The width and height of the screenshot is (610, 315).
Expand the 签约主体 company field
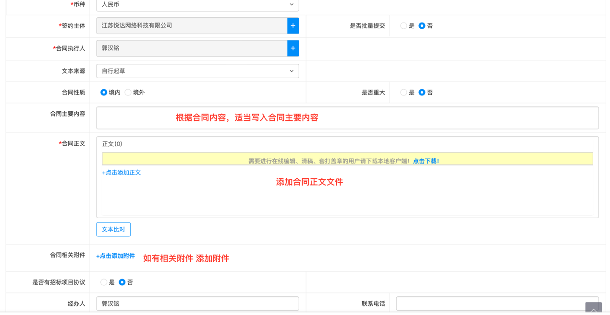[192, 26]
